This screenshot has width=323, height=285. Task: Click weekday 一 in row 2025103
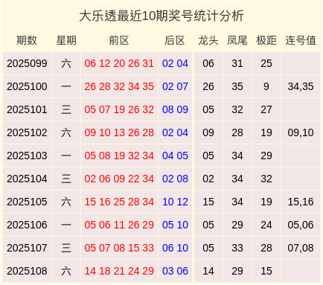(66, 156)
